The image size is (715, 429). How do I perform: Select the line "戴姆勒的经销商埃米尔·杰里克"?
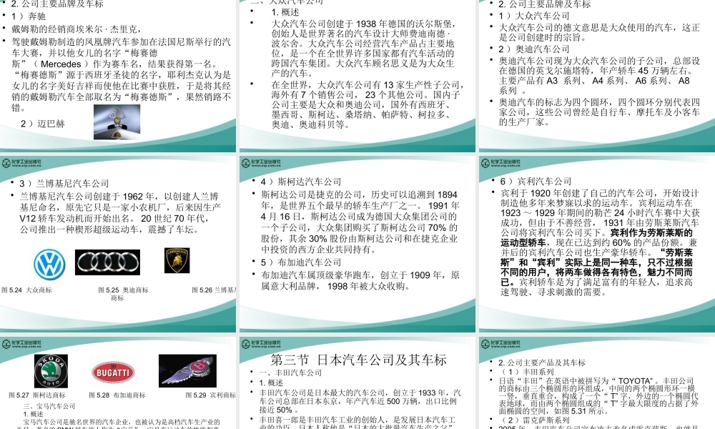[77, 29]
